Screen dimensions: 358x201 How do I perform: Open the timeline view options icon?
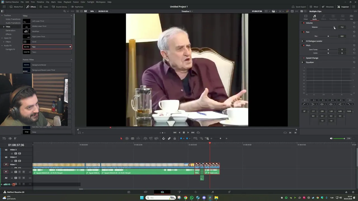pyautogui.click(x=4, y=138)
